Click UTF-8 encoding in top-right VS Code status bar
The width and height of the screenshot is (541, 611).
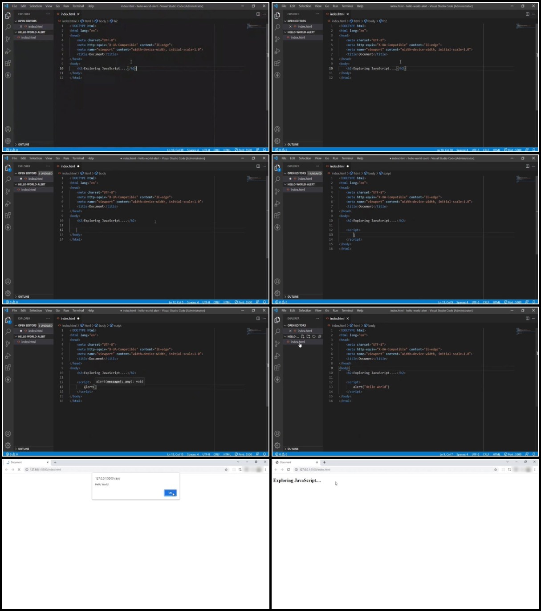(476, 150)
